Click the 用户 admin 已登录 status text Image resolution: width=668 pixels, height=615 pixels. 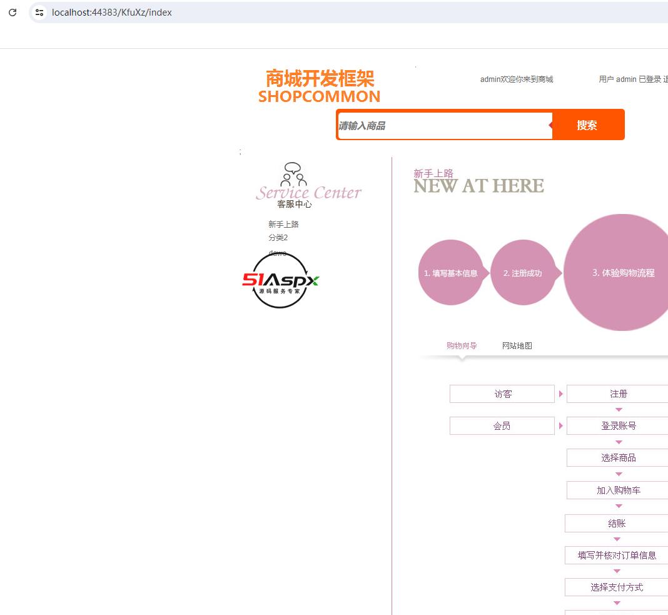click(630, 79)
